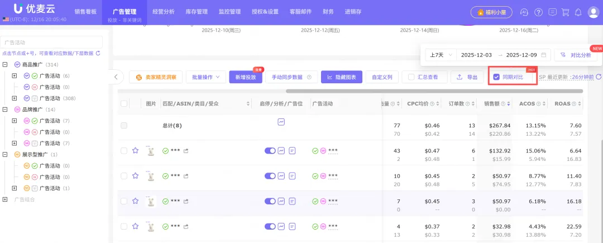Viewport: 603px width, 243px height.
Task: Collapse the 商品推广 tree node
Action: tap(5, 64)
